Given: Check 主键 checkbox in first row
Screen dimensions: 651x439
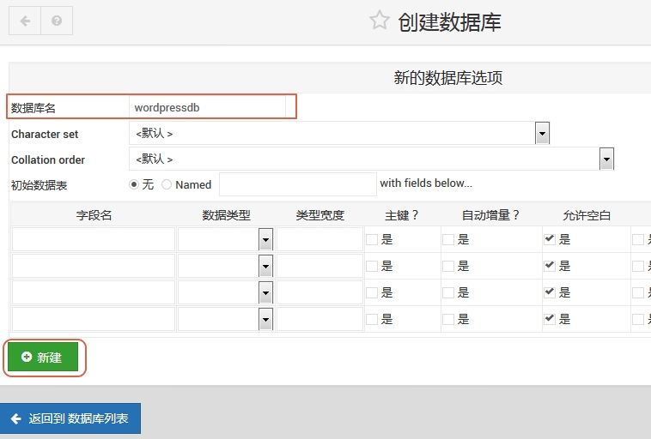Looking at the screenshot, I should click(372, 240).
